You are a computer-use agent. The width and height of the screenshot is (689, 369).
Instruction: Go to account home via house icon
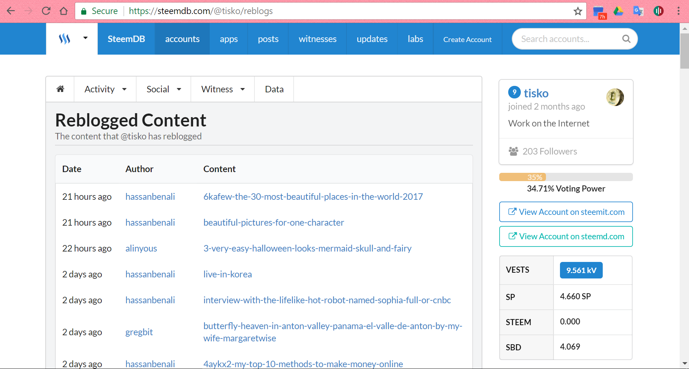[60, 89]
